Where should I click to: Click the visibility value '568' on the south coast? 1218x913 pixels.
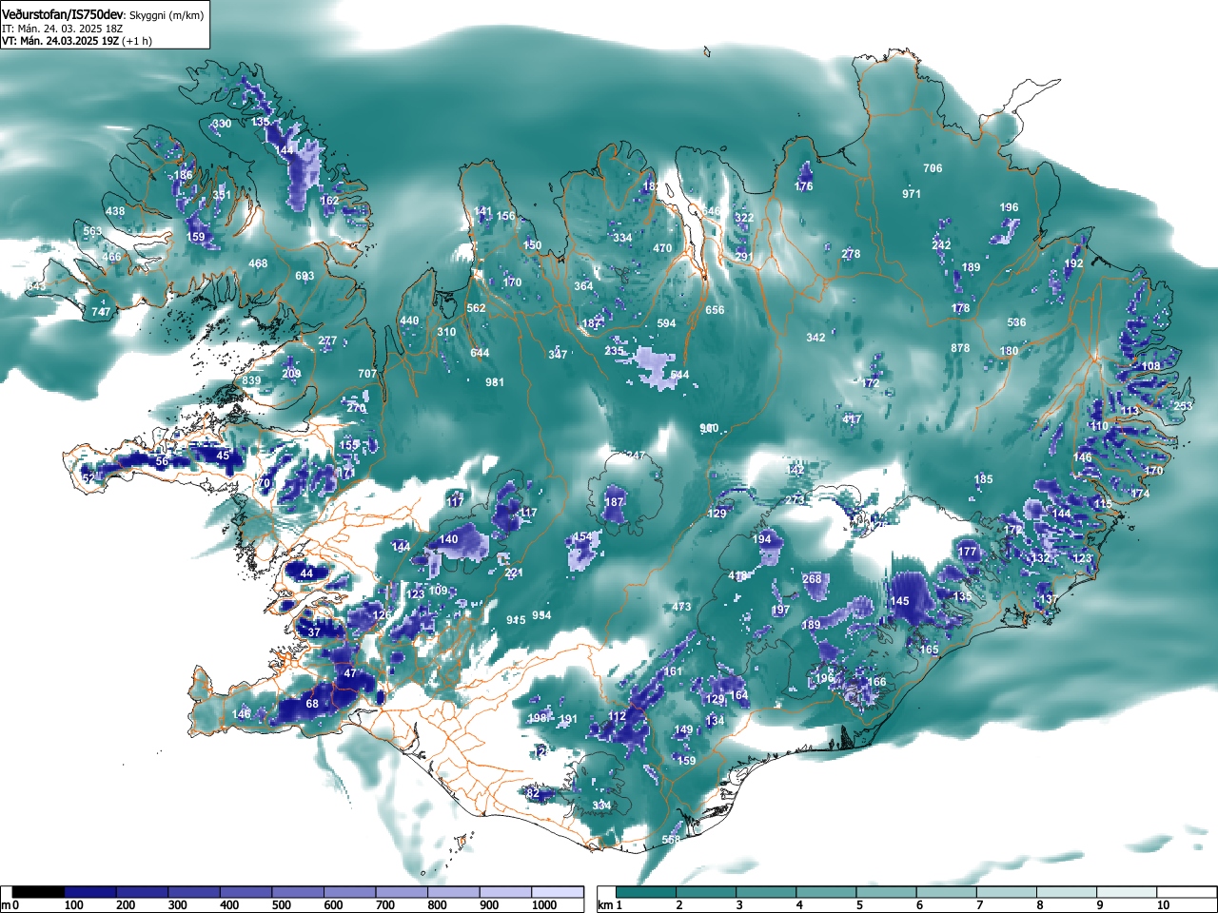(x=671, y=841)
